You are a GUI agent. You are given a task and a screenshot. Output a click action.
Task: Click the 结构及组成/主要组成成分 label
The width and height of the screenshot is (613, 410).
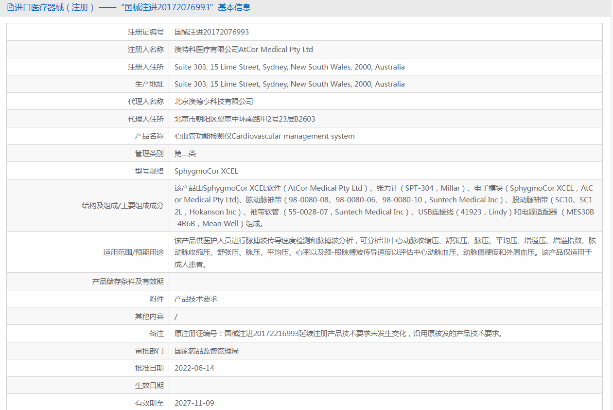[123, 206]
